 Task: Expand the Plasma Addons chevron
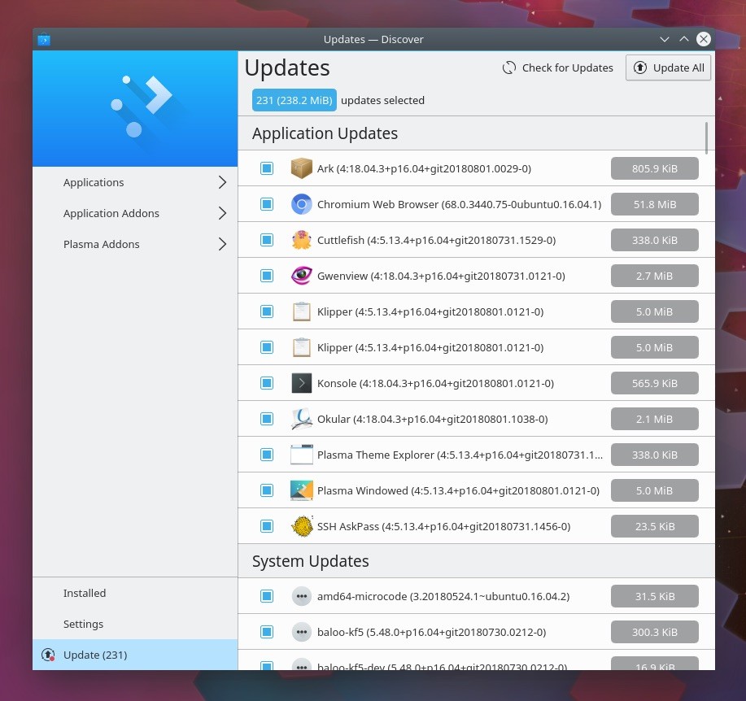point(222,244)
